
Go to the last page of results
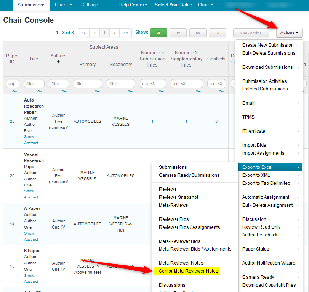125,33
